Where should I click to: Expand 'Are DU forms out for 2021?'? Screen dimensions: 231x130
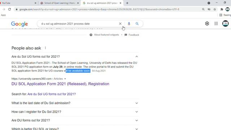click(75, 120)
